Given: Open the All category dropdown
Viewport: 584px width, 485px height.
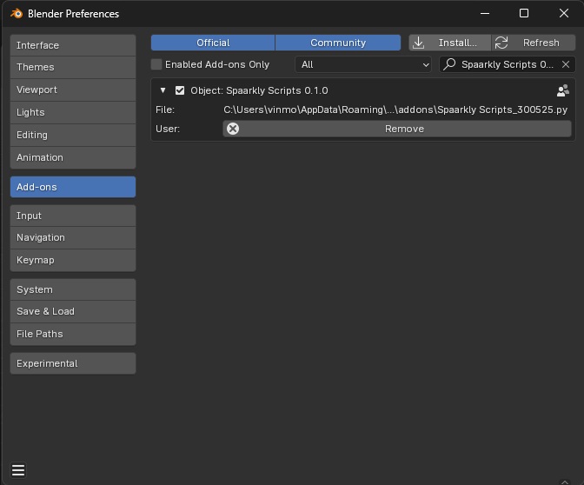Looking at the screenshot, I should click(363, 64).
